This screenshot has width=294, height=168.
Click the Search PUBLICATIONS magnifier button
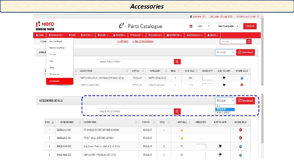[x=177, y=62]
